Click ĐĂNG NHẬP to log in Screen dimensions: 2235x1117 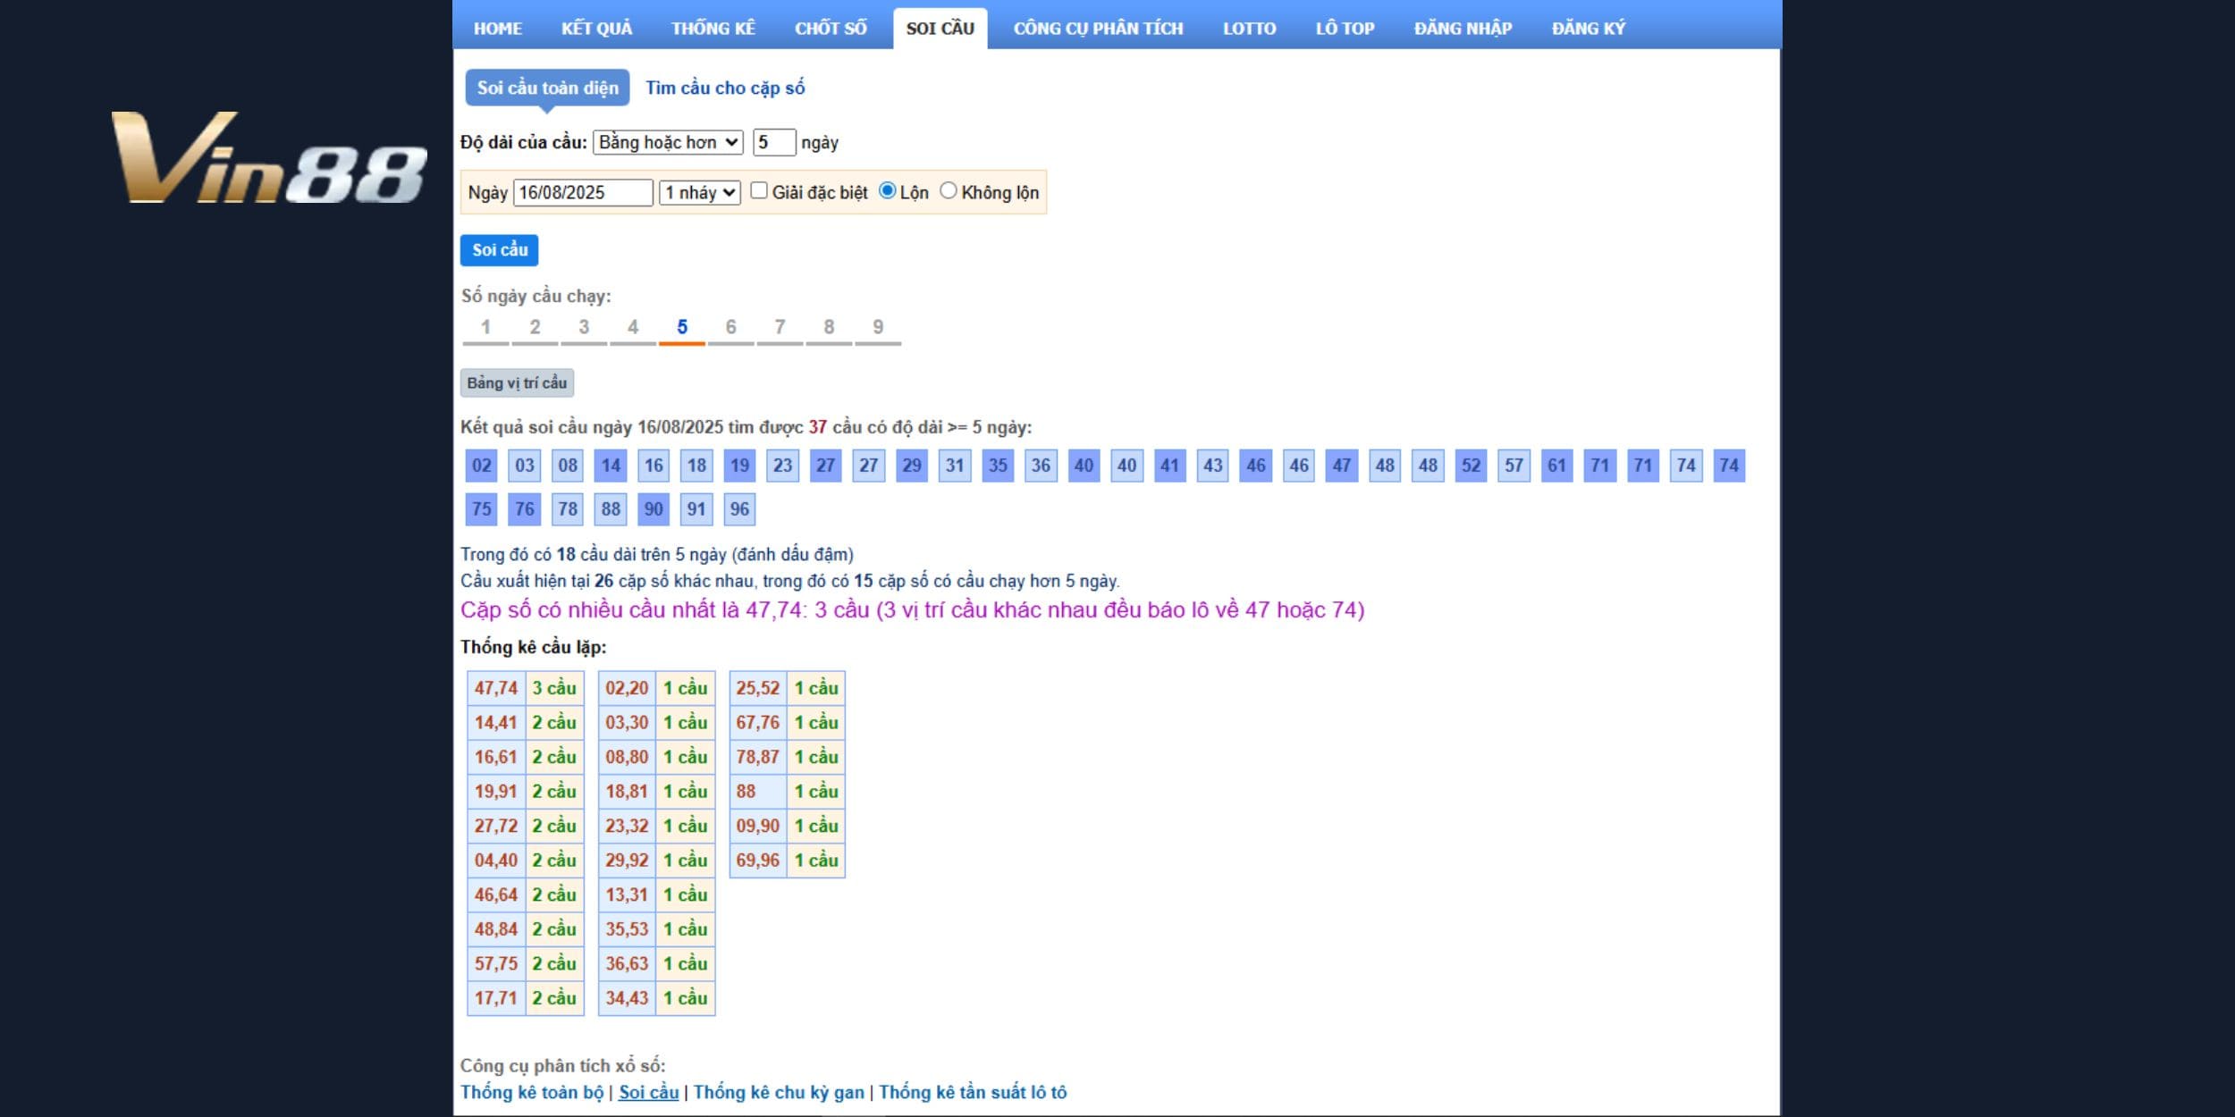1463,29
